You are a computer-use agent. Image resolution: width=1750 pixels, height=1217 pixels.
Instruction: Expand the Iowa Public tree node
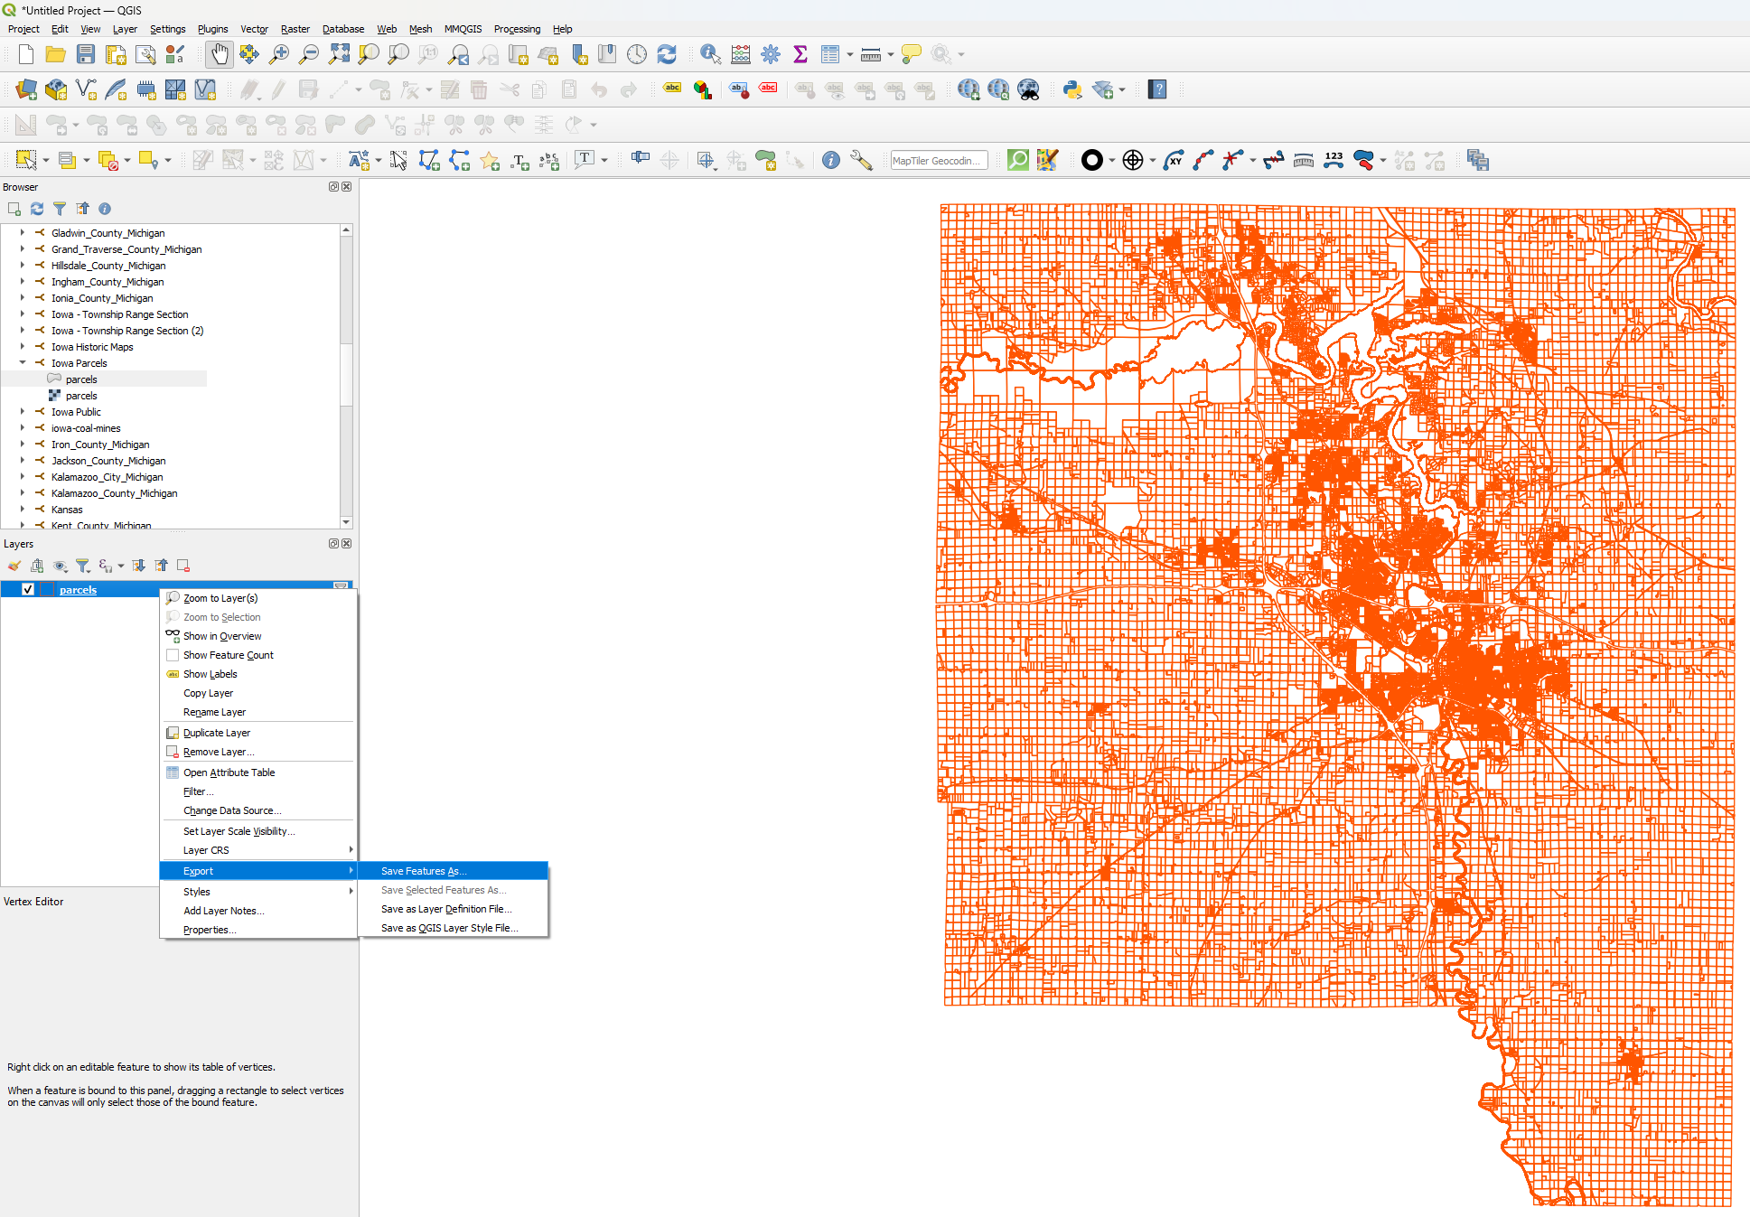(x=23, y=412)
